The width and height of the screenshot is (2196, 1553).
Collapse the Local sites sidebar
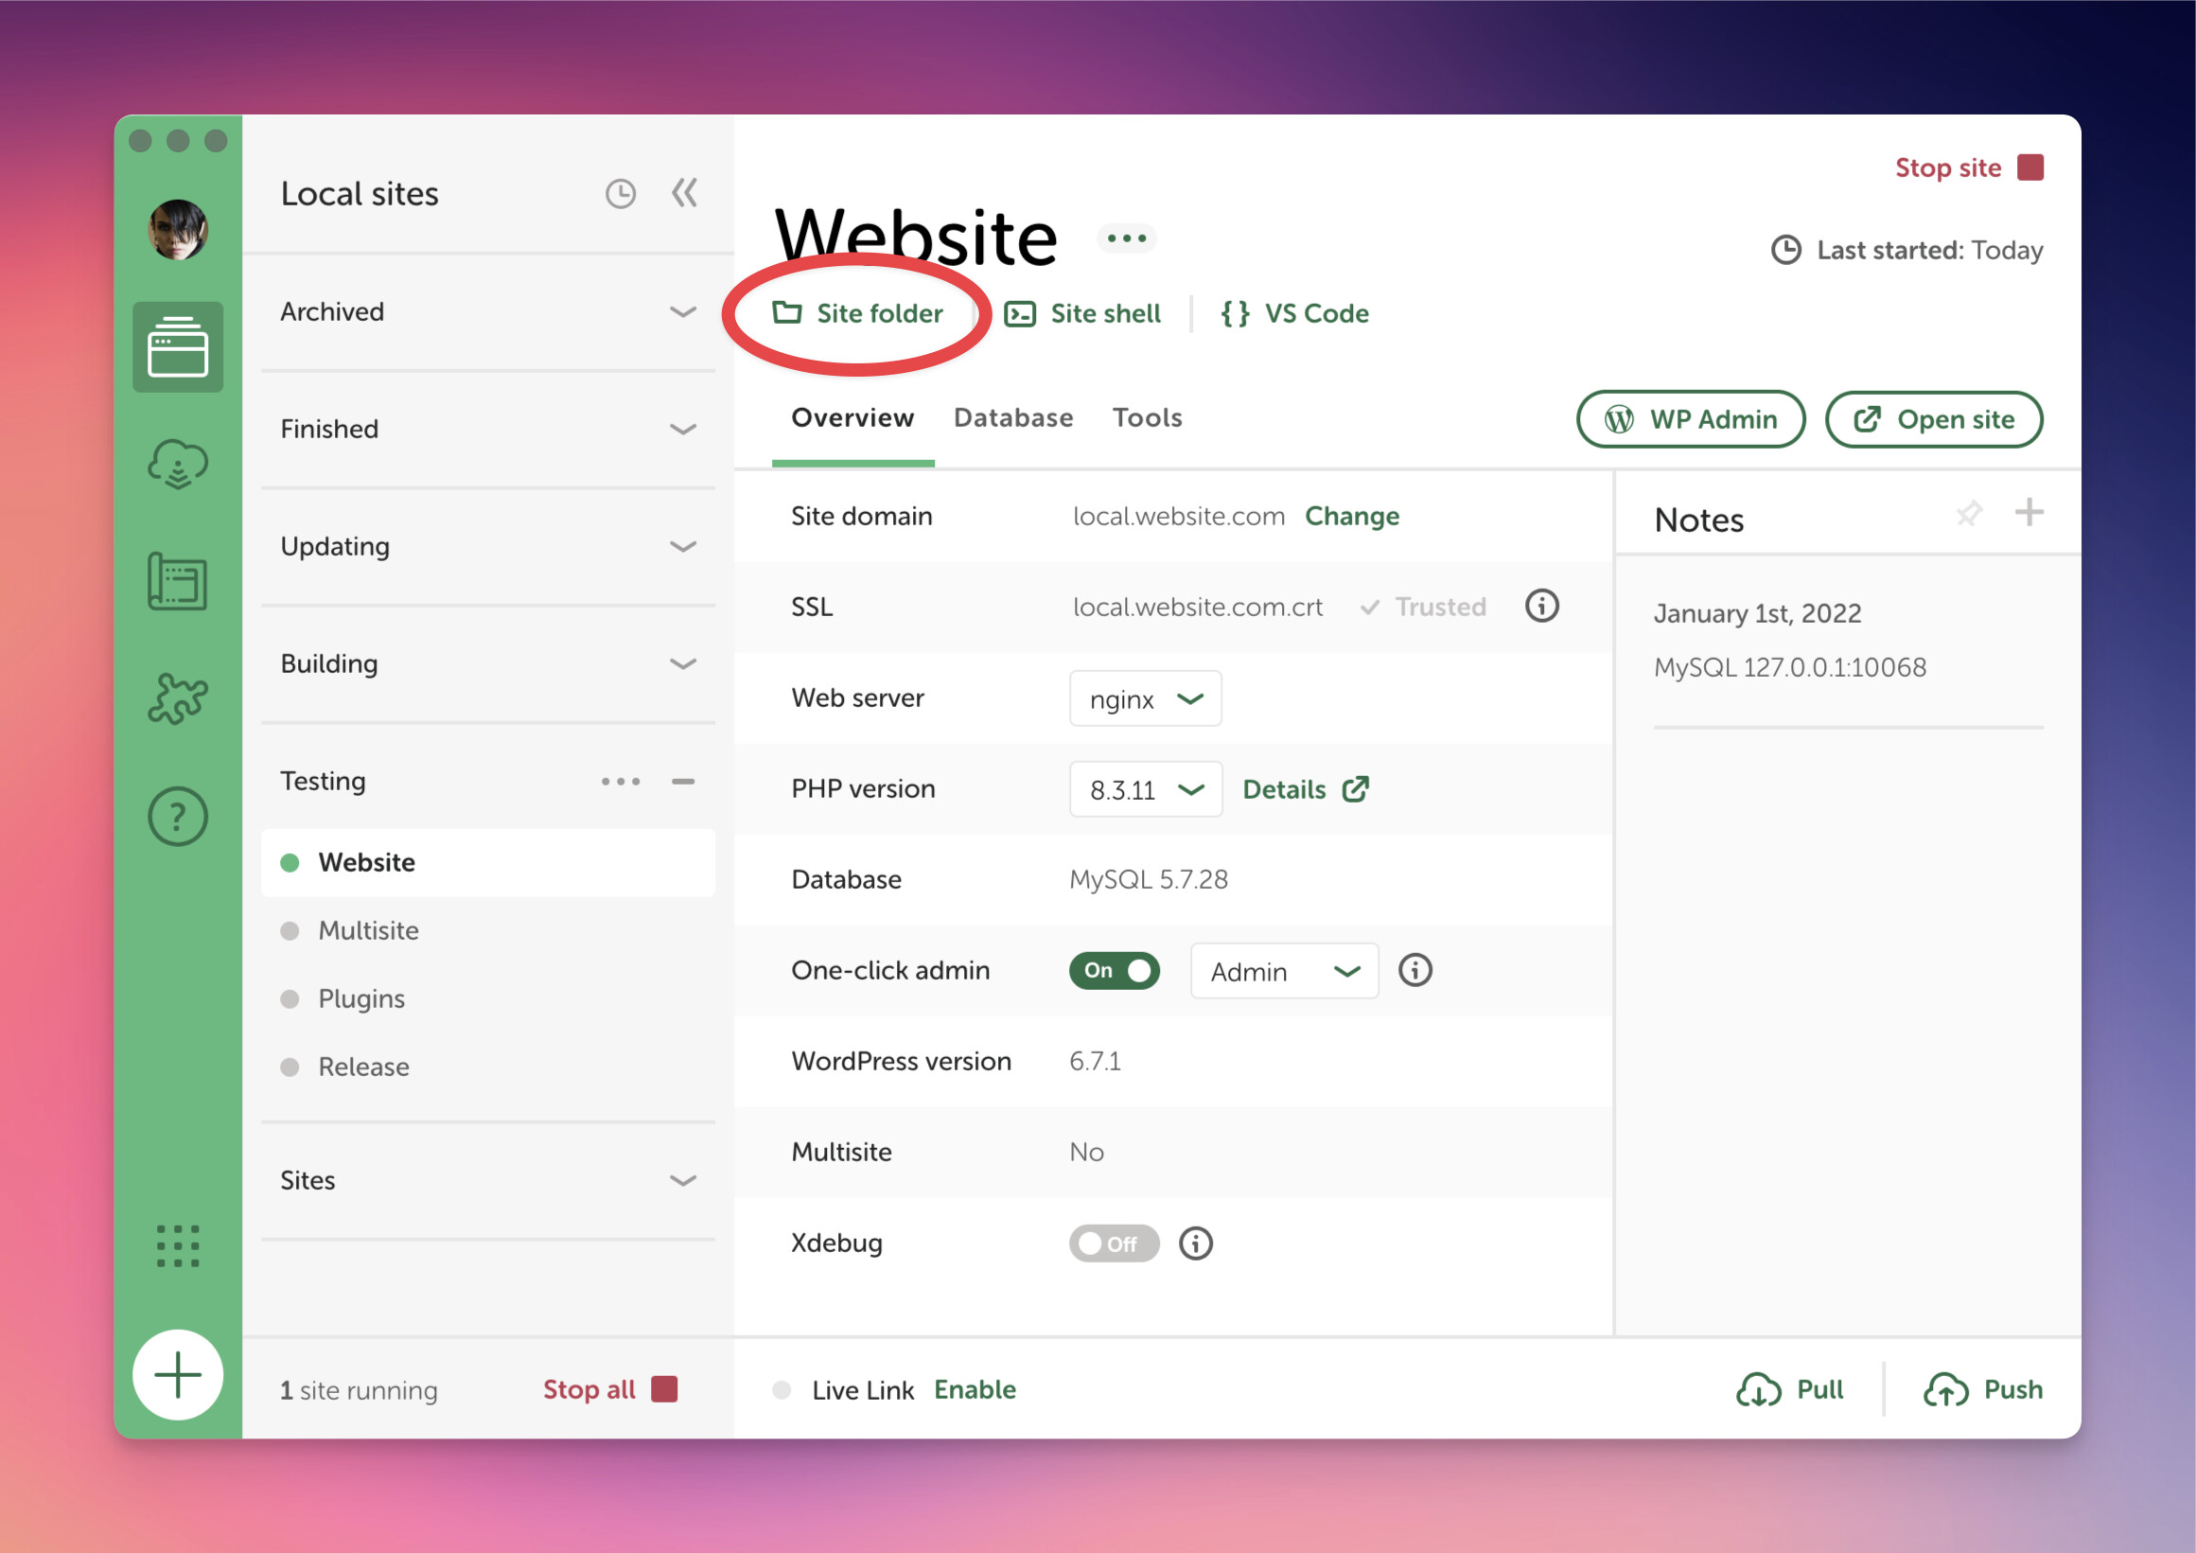685,193
